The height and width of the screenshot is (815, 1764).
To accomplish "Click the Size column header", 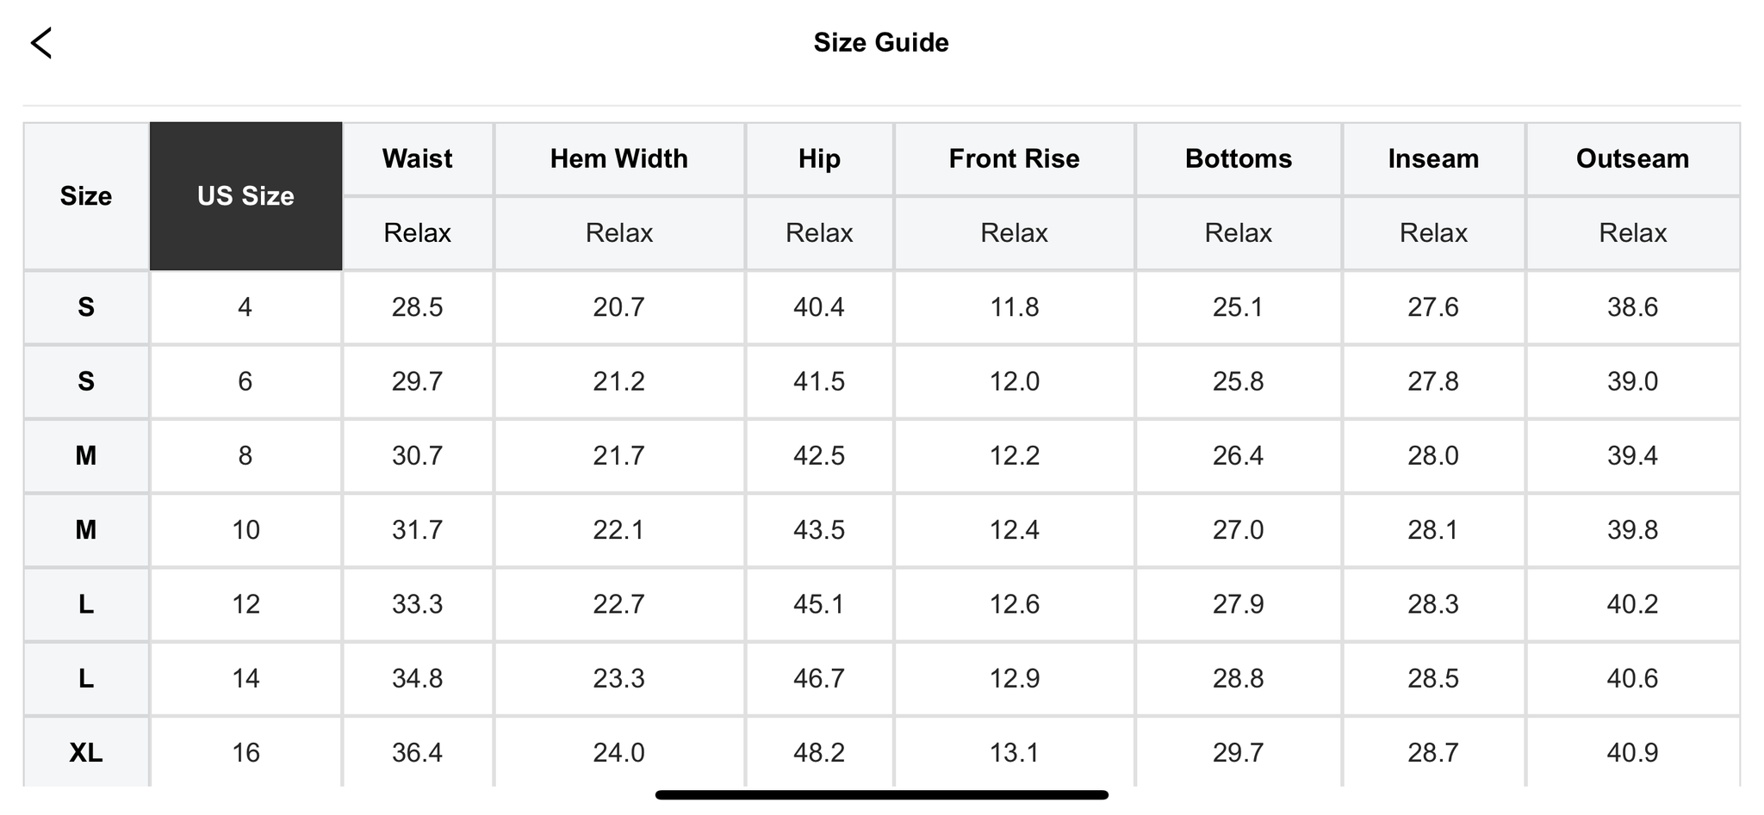I will click(x=86, y=196).
